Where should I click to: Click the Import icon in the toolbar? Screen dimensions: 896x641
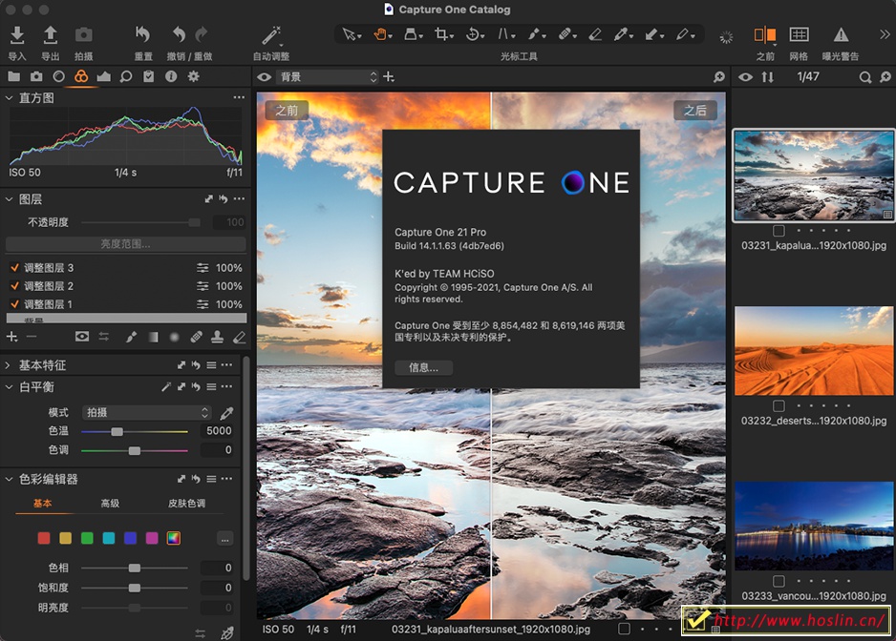(17, 36)
